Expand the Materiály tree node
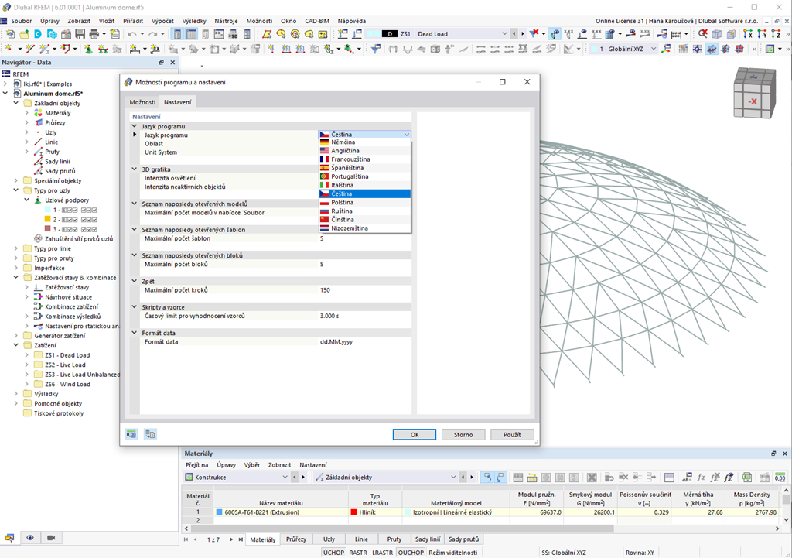 (x=26, y=113)
